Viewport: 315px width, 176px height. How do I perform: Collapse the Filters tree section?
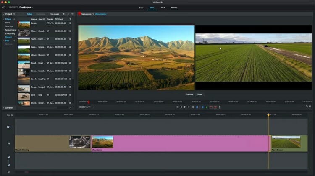point(3,19)
